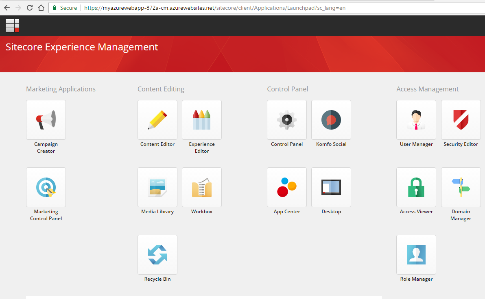The image size is (485, 299).
Task: Open the Campaign Creator megaphone icon
Action: pyautogui.click(x=46, y=120)
